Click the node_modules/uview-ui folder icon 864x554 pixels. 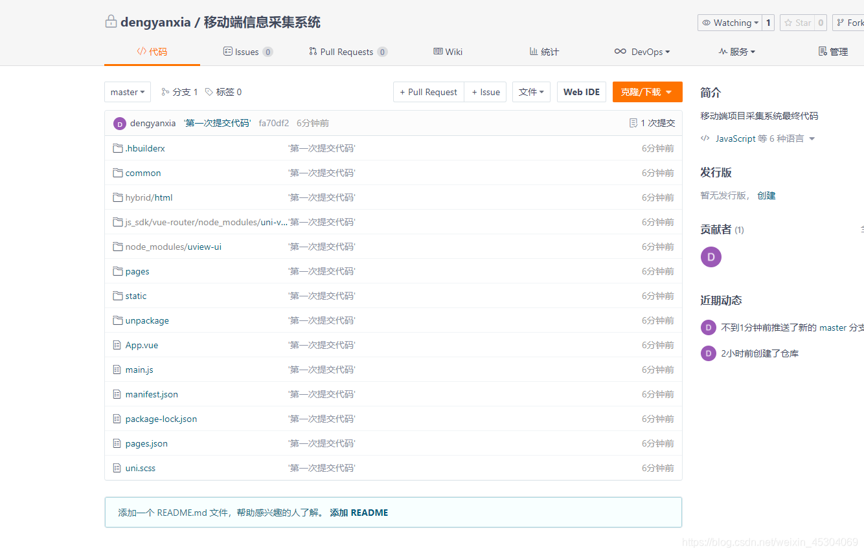(x=118, y=247)
